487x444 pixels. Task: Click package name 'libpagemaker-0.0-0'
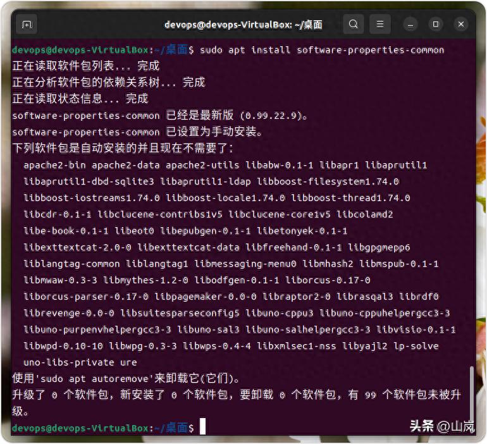206,297
